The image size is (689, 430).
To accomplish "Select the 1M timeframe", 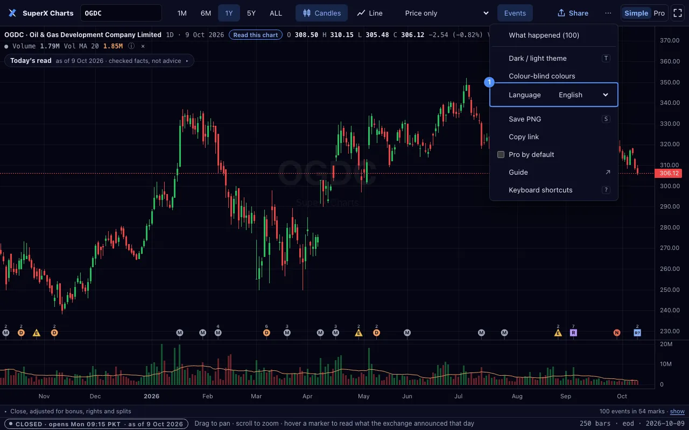I will [x=182, y=13].
